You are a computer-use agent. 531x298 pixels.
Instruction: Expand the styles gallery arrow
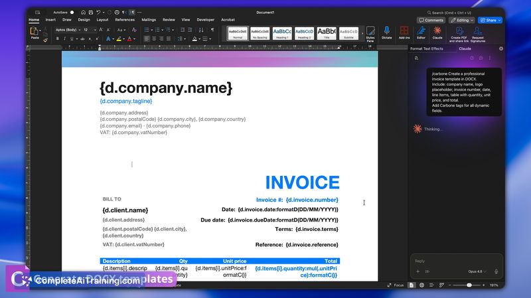362,34
